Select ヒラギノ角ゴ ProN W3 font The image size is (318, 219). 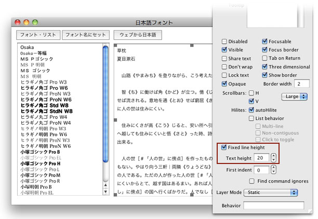[x=45, y=93]
